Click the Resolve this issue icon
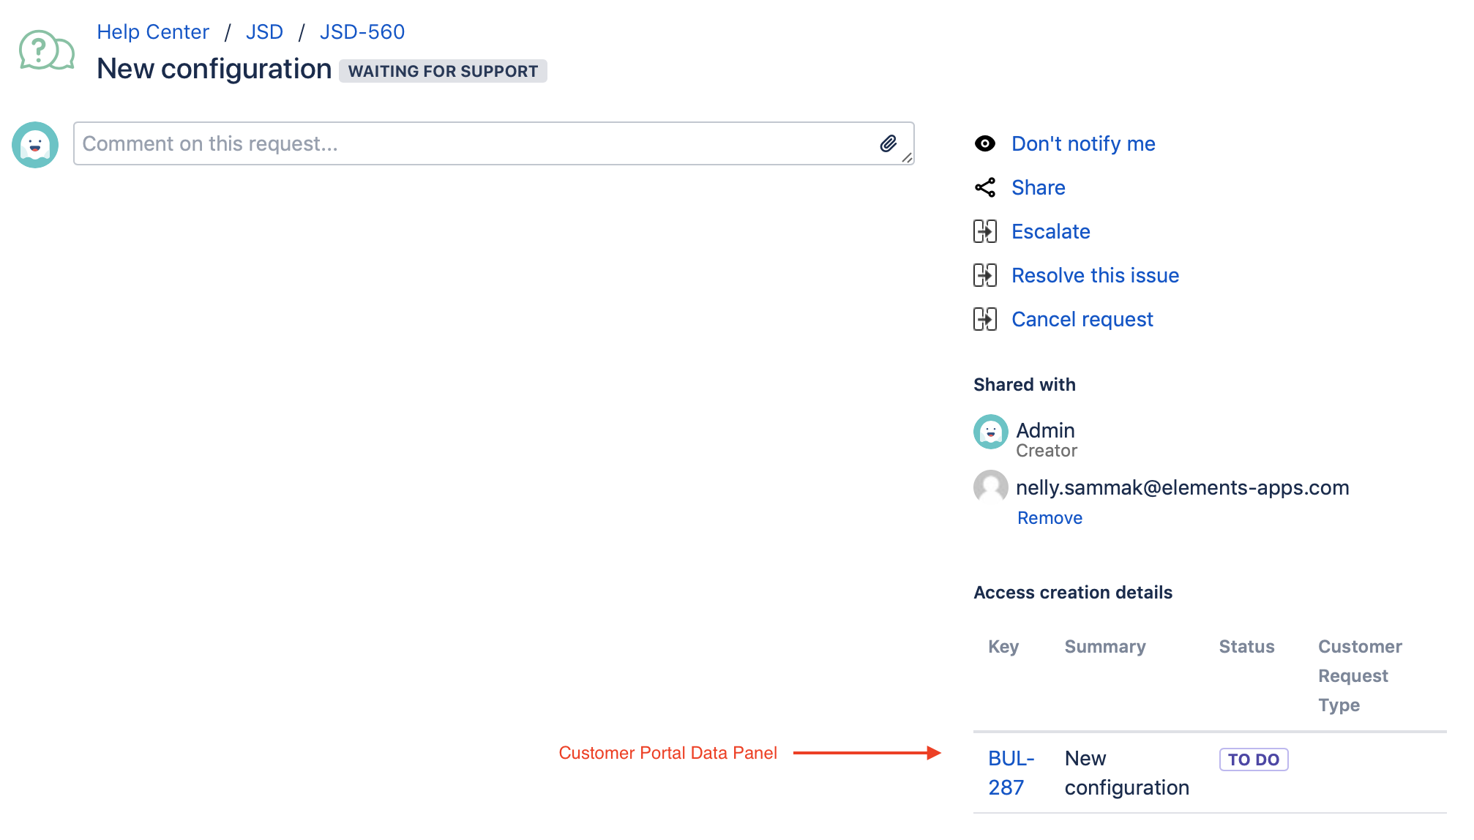The height and width of the screenshot is (840, 1474). tap(984, 275)
